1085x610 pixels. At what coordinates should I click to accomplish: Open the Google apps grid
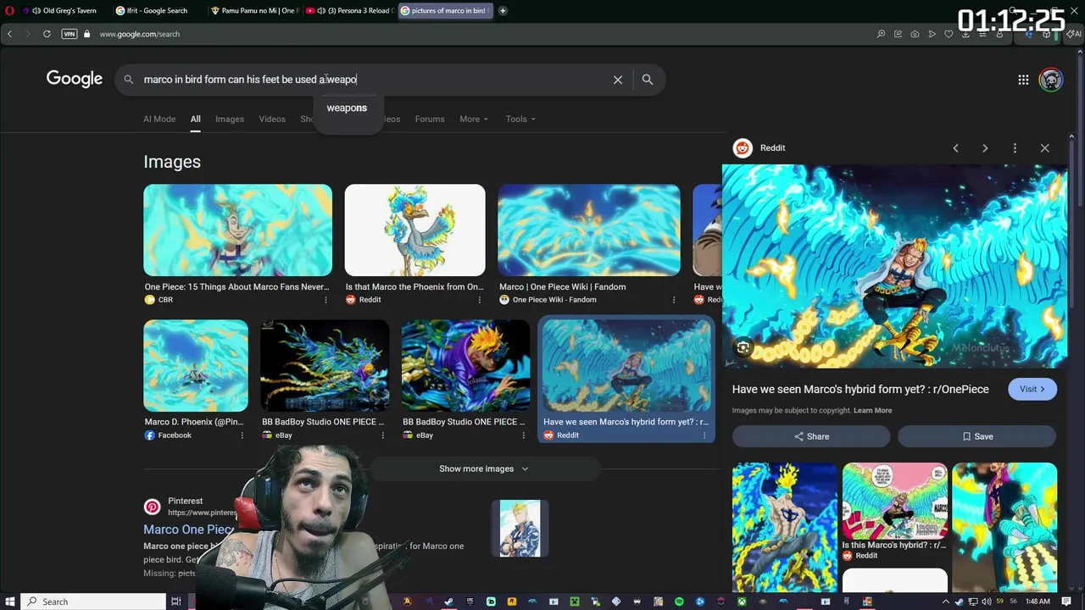pyautogui.click(x=1023, y=80)
